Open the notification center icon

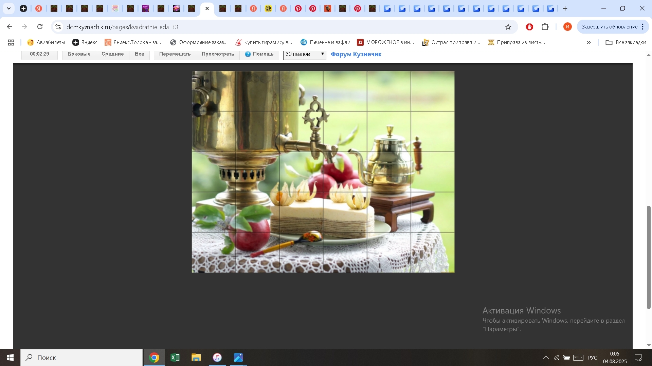[638, 358]
